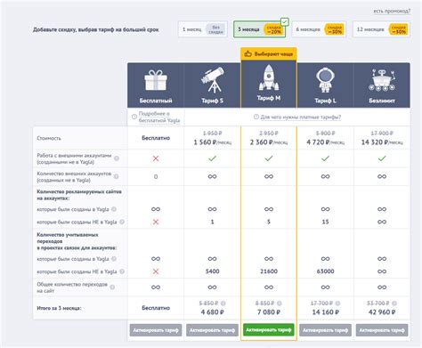The height and width of the screenshot is (348, 422).
Task: Click the info icon beside Подробнее о бесплатной Yagla
Action: [134, 117]
